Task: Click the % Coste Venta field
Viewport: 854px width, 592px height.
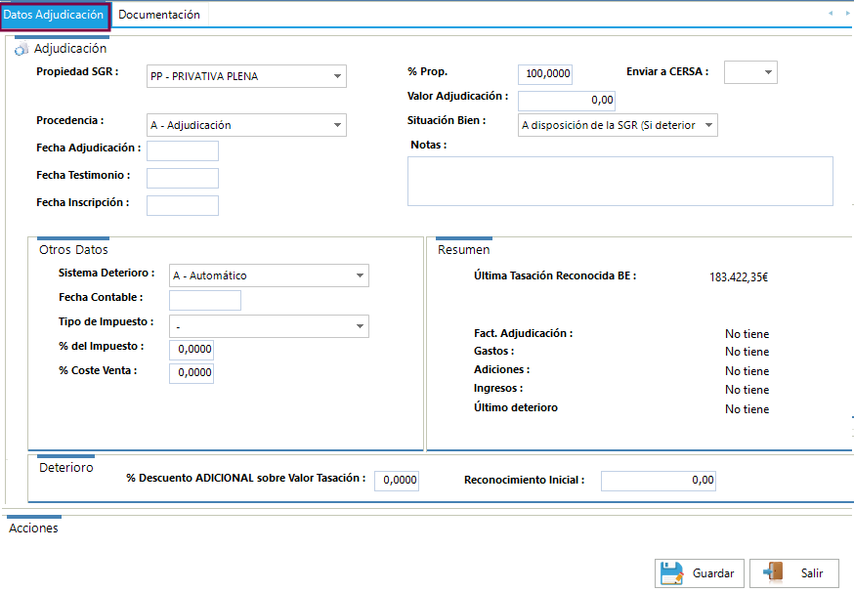Action: pos(192,373)
